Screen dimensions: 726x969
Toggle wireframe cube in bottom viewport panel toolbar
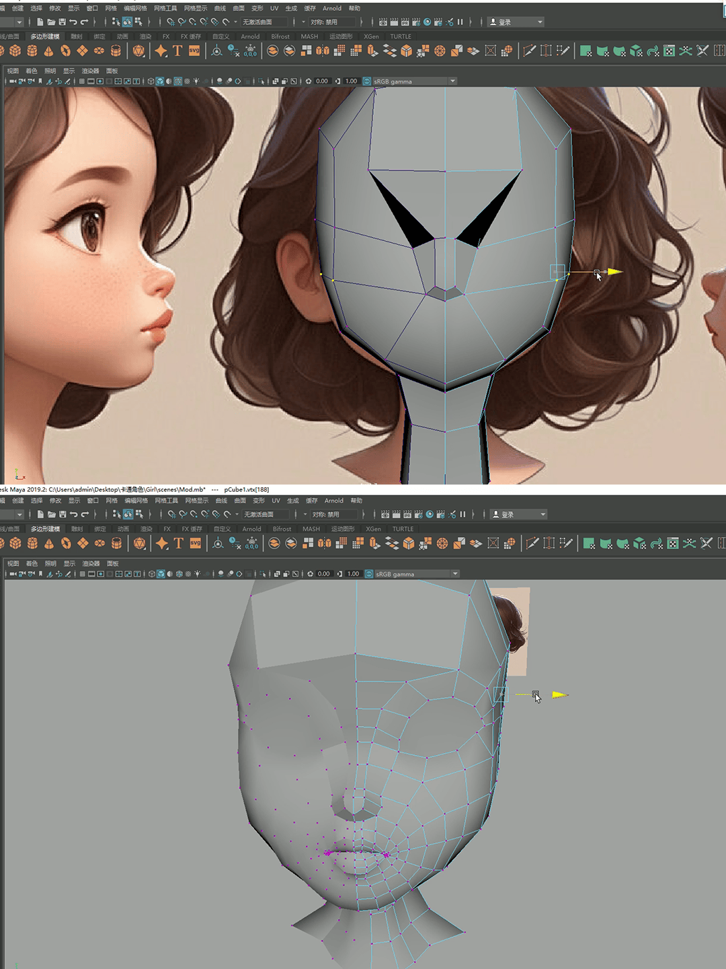(x=152, y=574)
